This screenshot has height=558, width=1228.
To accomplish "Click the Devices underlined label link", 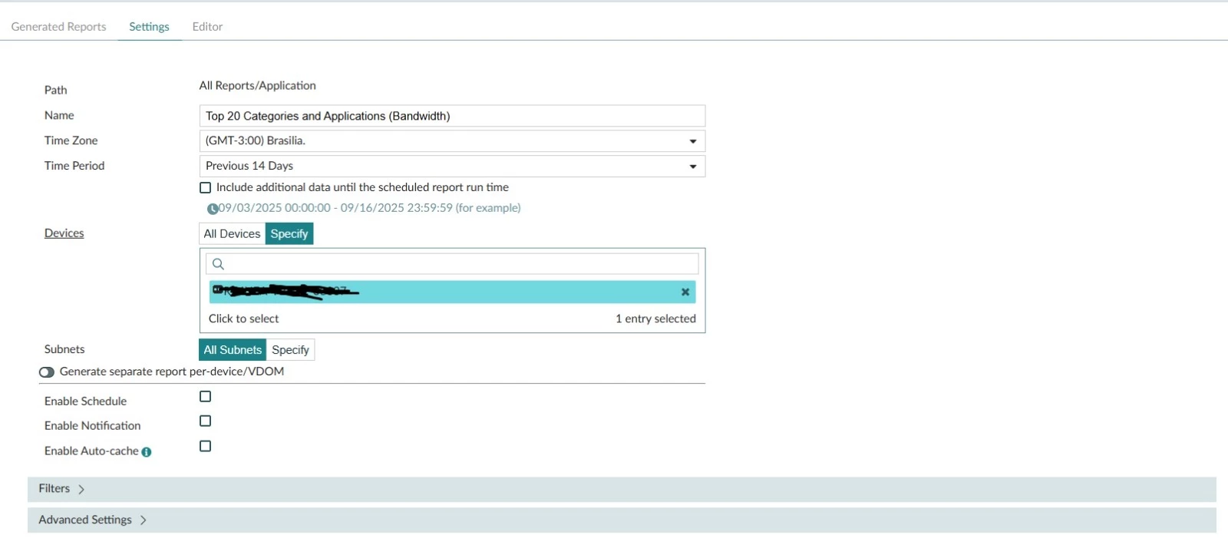I will click(x=64, y=233).
